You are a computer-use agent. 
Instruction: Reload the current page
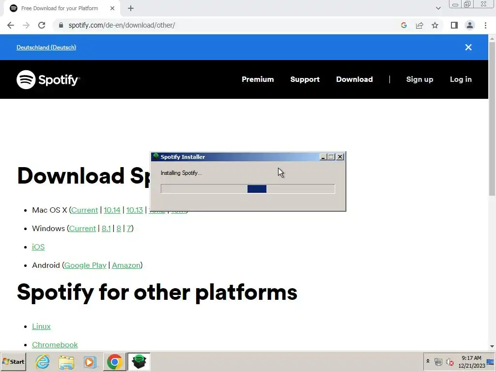42,25
